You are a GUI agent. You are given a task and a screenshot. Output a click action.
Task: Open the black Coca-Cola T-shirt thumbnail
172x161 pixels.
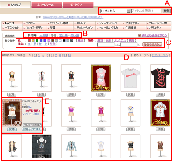[x=160, y=78]
